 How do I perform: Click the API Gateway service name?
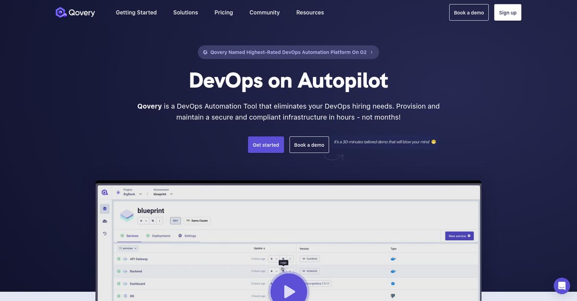[139, 259]
